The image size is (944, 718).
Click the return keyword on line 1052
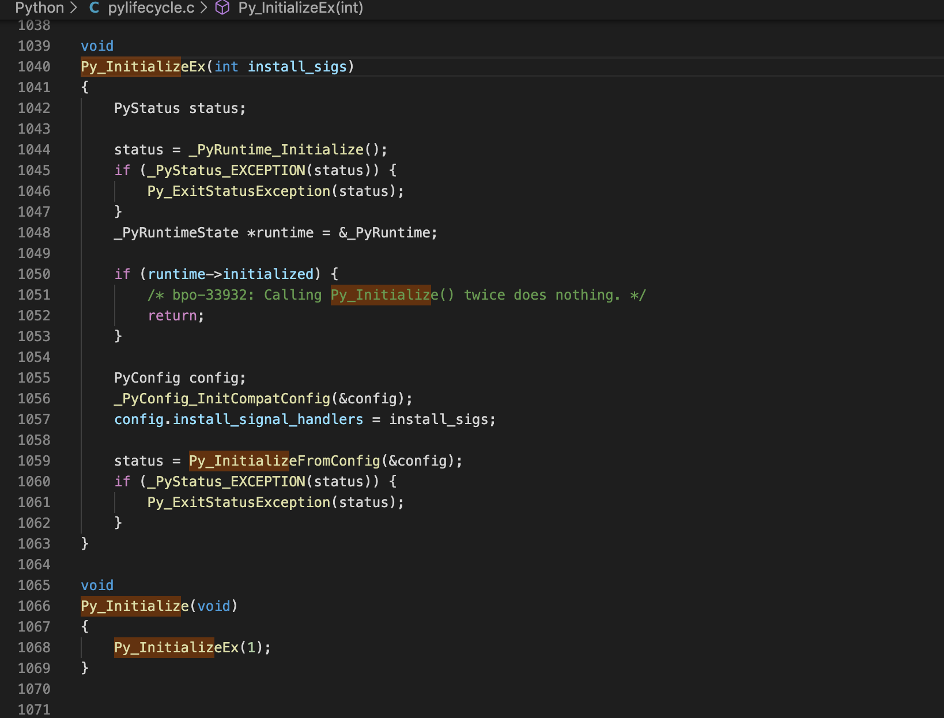coord(172,316)
